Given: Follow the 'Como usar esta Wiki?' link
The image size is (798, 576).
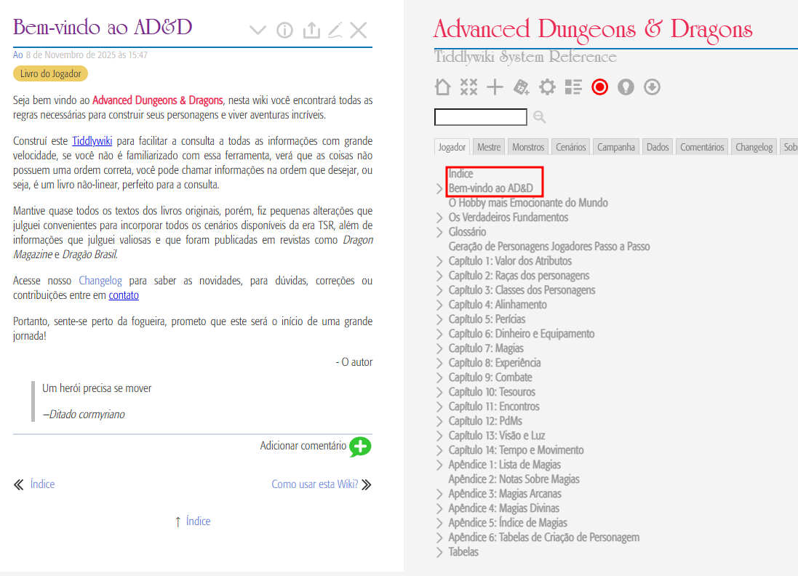Looking at the screenshot, I should pyautogui.click(x=315, y=484).
